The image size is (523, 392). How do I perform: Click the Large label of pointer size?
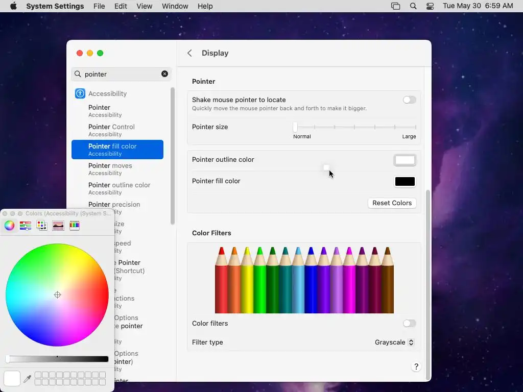tap(409, 137)
